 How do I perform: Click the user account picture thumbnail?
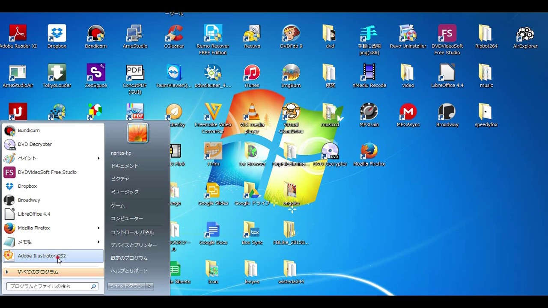pyautogui.click(x=137, y=133)
